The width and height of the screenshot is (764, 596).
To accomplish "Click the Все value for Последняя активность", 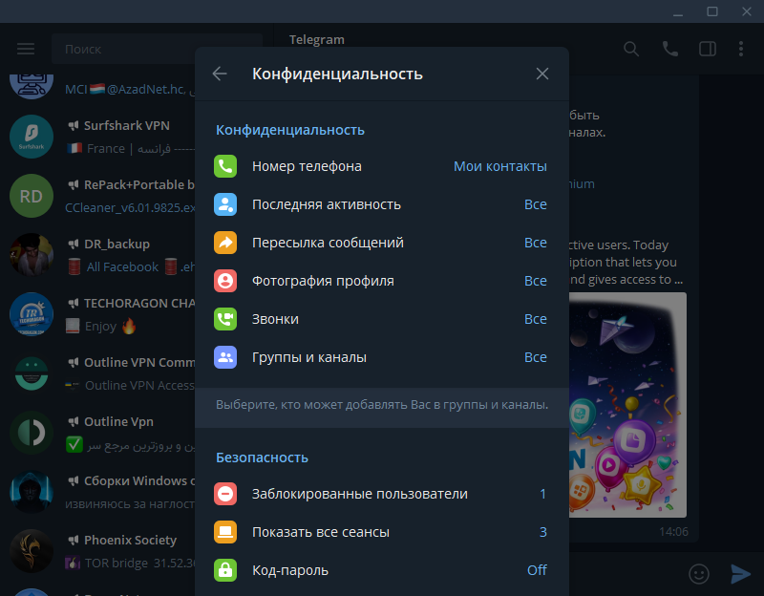I will click(536, 204).
